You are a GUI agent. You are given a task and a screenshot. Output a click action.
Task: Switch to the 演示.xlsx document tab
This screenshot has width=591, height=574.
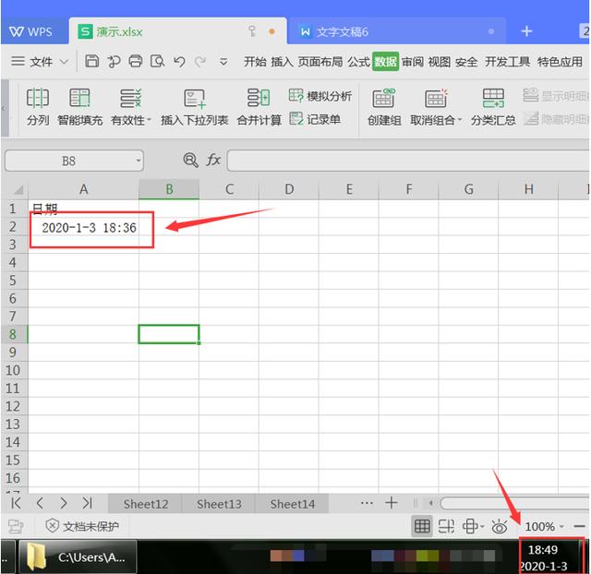pos(177,31)
